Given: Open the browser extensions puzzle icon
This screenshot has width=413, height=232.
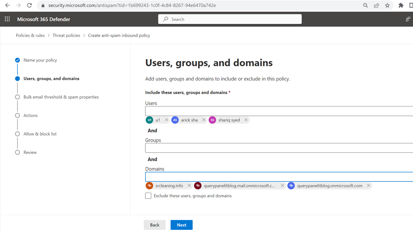Looking at the screenshot, I should (x=401, y=5).
